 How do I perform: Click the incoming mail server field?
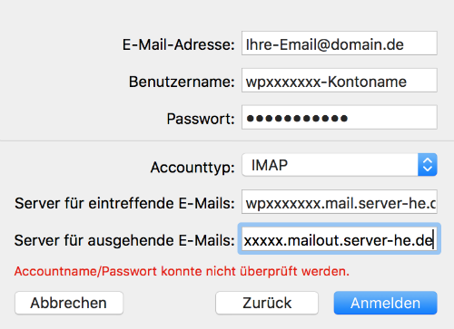tap(340, 202)
